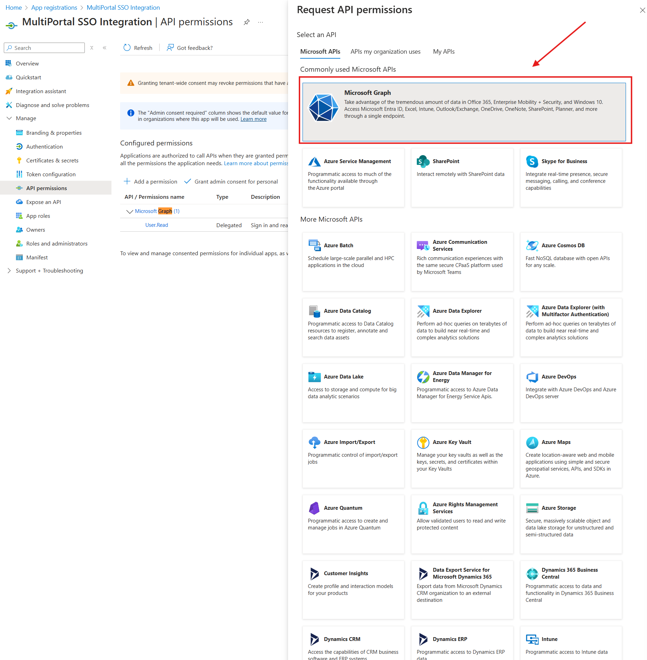Click Grant admin consent for personal

tap(231, 181)
